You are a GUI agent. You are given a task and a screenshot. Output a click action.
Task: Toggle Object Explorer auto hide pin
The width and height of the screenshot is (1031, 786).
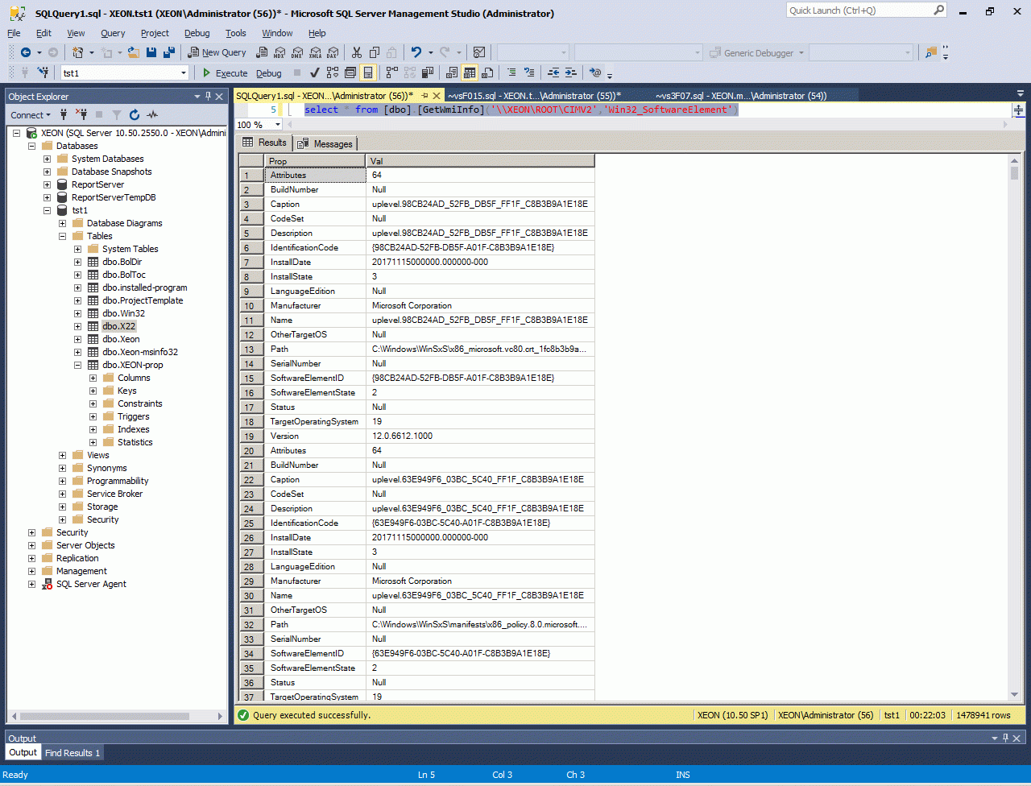click(x=208, y=97)
